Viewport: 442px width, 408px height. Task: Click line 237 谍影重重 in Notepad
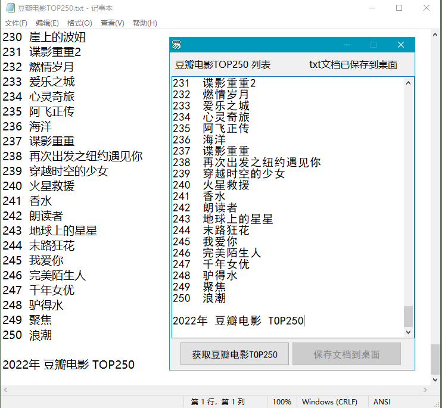(x=38, y=141)
